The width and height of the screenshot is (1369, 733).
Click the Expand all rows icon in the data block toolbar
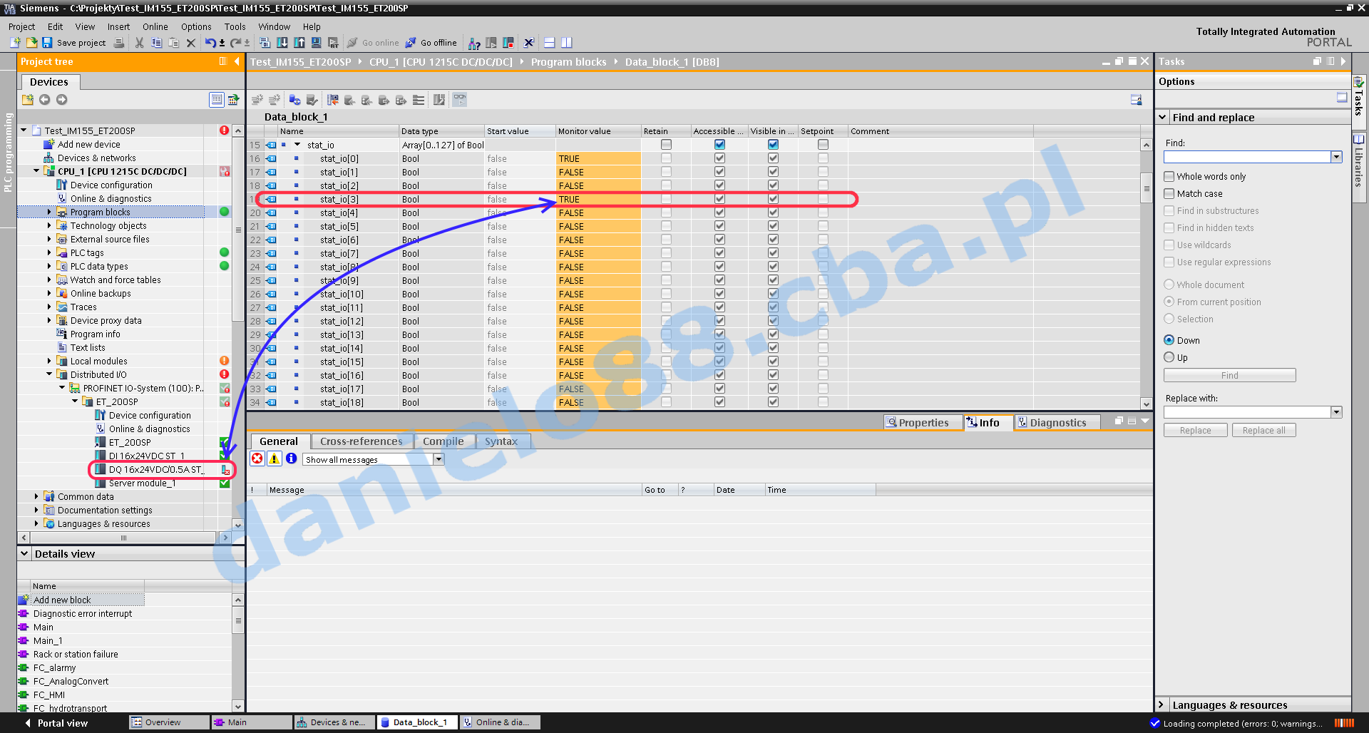pos(419,100)
